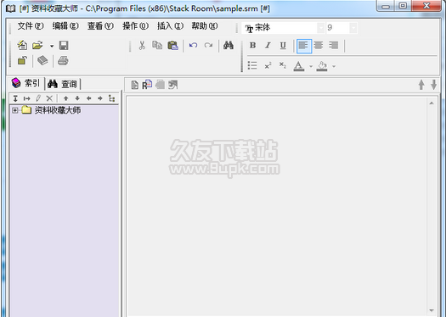Open the 帮助(H) menu

pyautogui.click(x=205, y=26)
